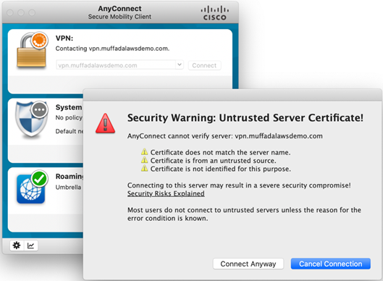Click warning icon beside untrusted source

point(144,160)
